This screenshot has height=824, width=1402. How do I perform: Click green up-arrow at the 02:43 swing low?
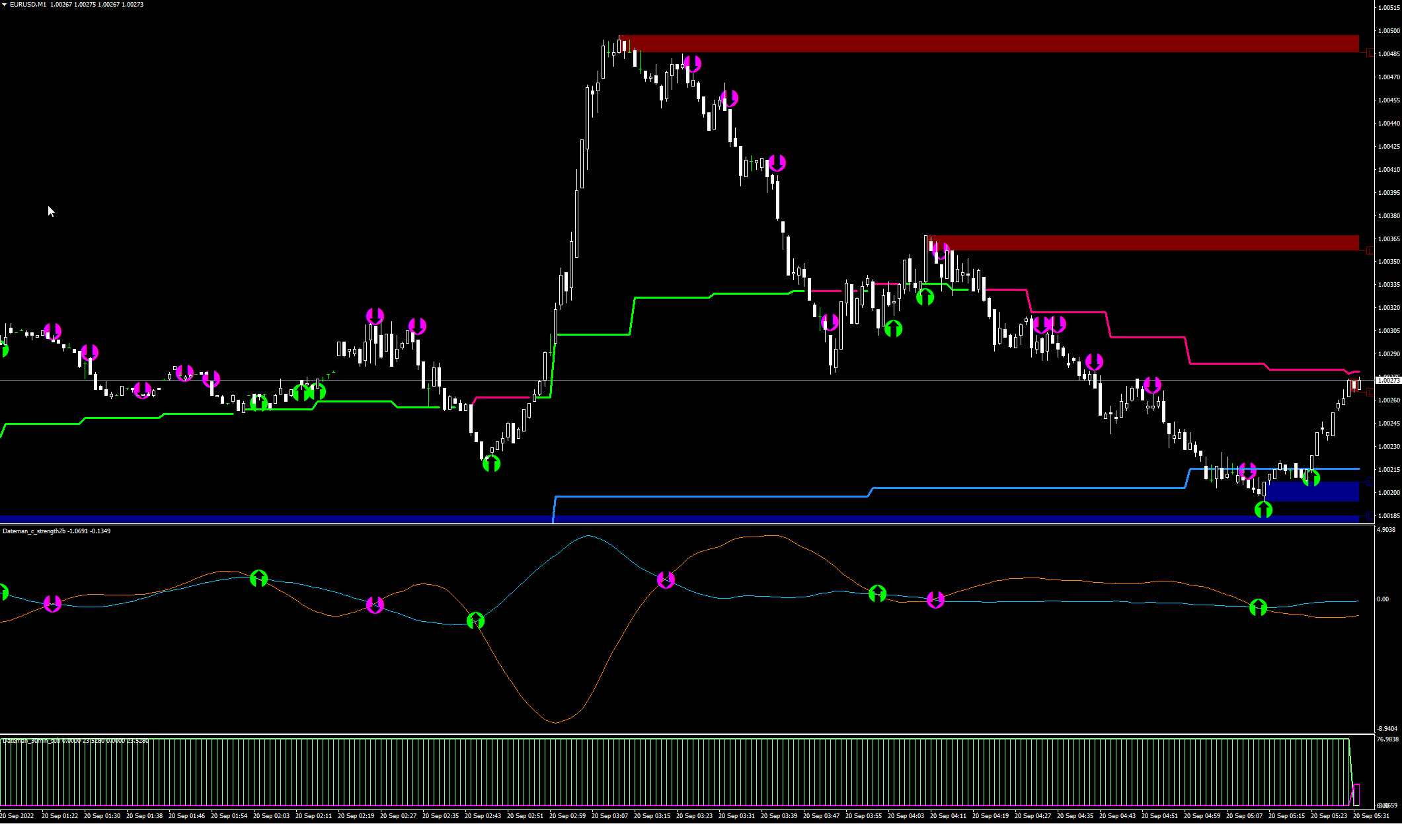(491, 463)
